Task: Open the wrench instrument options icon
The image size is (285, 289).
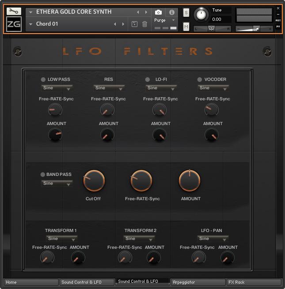Action: click(x=14, y=11)
